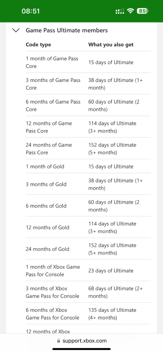Tap the 1 month of Gold row

[x=88, y=166]
